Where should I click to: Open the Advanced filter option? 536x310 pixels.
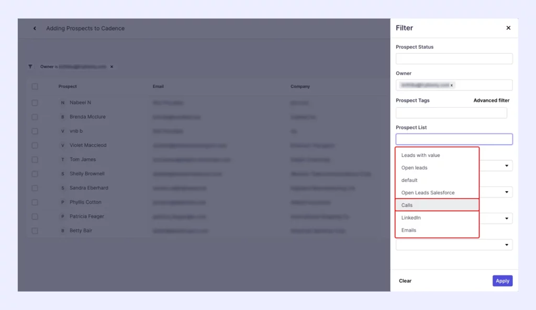coord(491,100)
